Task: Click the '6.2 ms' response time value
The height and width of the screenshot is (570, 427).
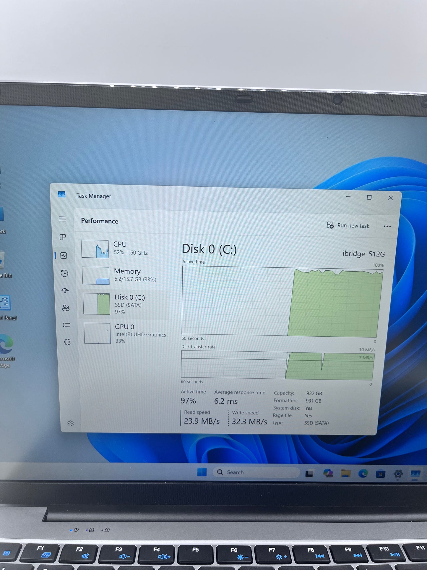Action: 226,401
